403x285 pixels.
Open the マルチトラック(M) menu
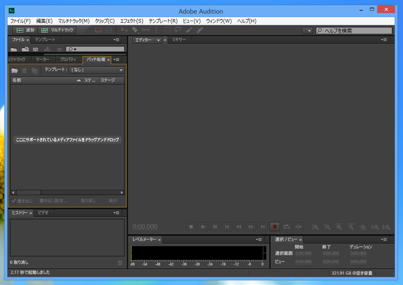(x=74, y=21)
